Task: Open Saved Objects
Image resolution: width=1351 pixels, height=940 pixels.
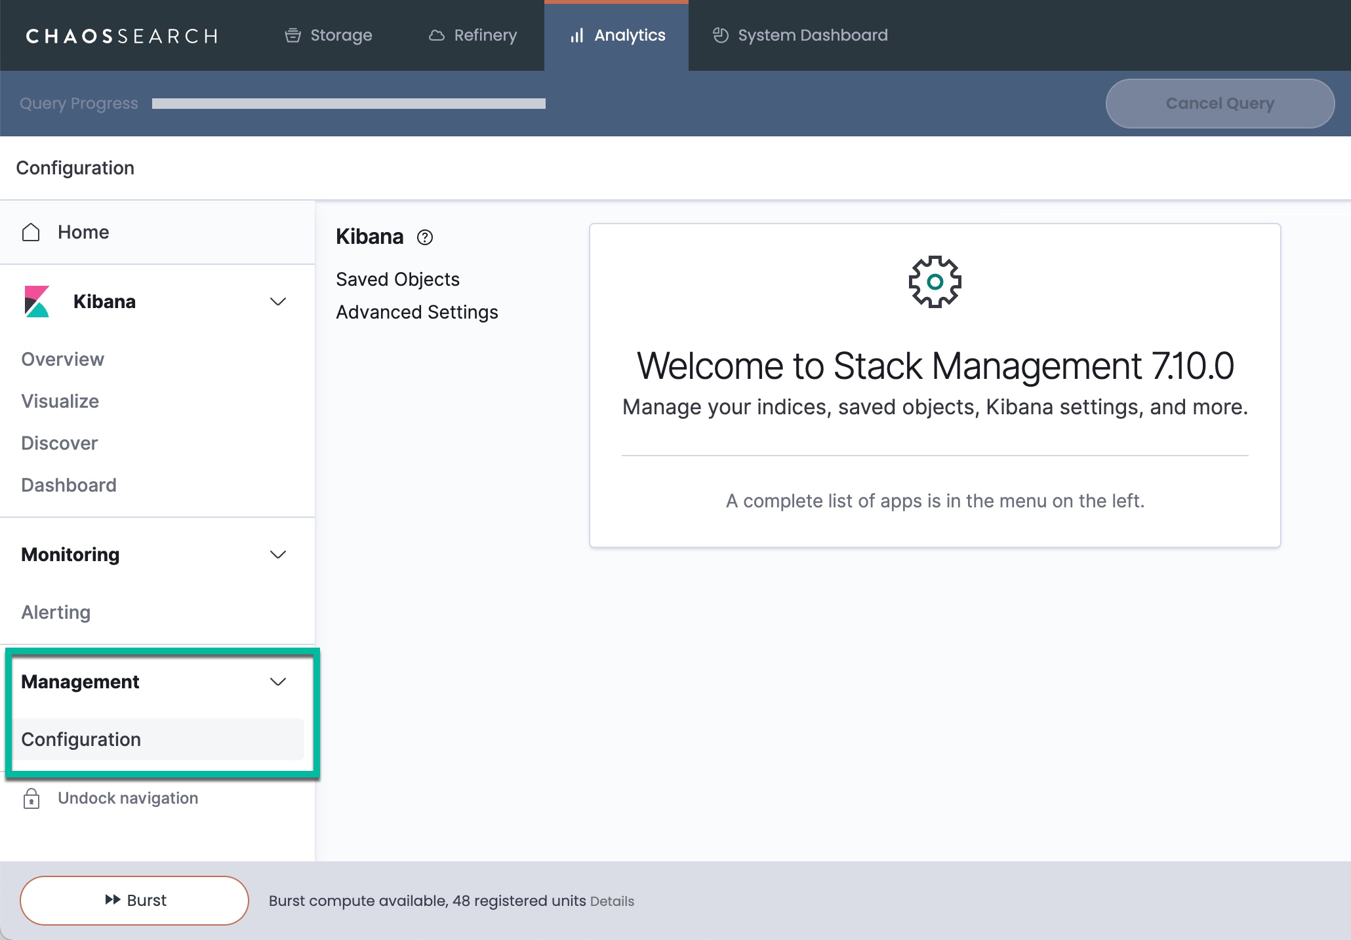Action: click(397, 279)
